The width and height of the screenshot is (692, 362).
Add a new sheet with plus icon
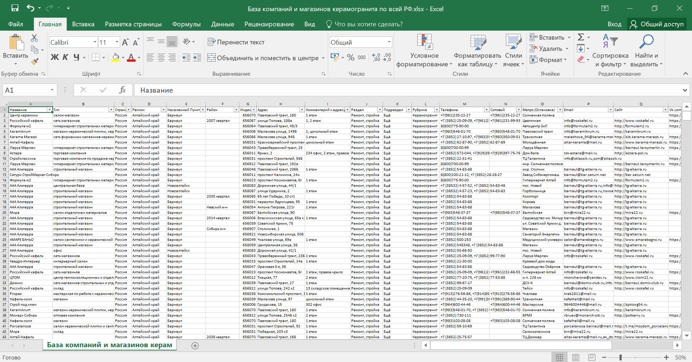195,346
